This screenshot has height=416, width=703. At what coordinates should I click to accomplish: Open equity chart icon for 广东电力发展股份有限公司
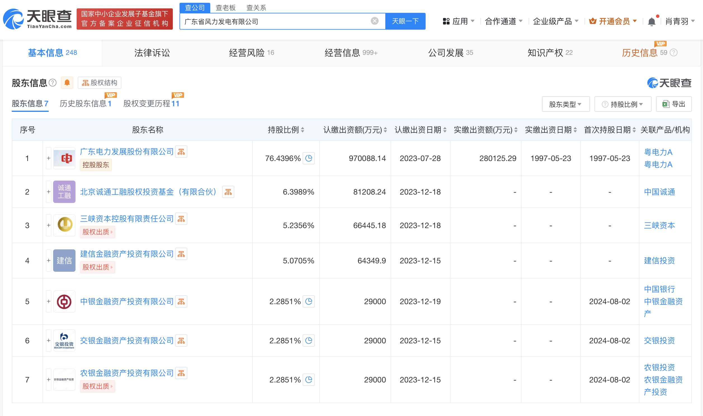click(181, 152)
